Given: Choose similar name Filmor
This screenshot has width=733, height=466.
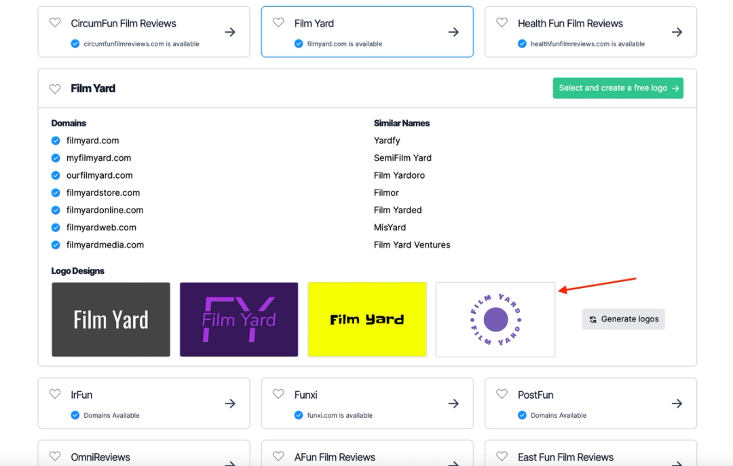Looking at the screenshot, I should 386,193.
